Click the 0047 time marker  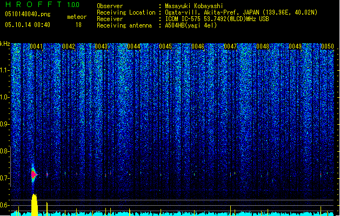click(230, 46)
